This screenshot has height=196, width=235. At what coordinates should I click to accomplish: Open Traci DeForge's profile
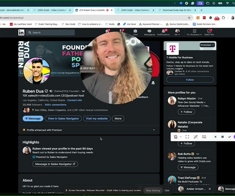187,178
